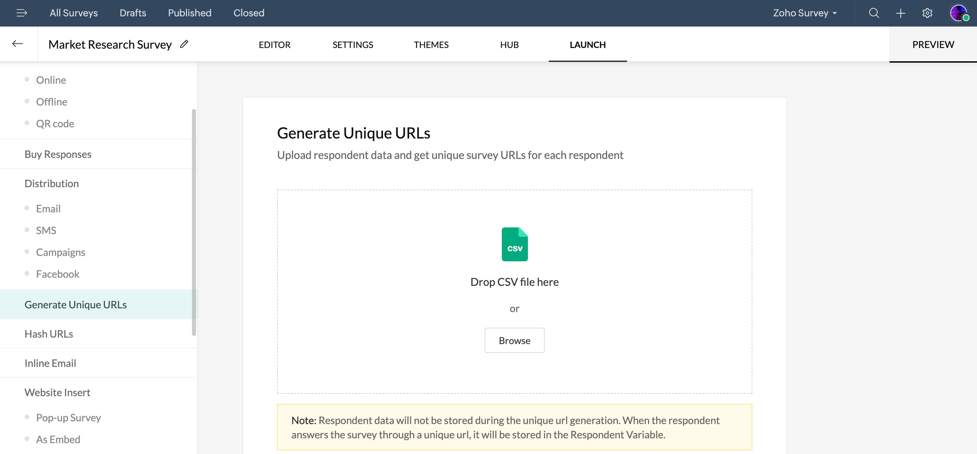Click the pencil icon to rename survey
The height and width of the screenshot is (454, 977).
(184, 44)
